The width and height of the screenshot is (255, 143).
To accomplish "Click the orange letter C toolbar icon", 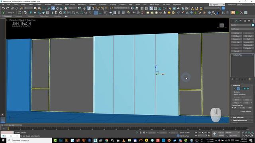I will (x=201, y=8).
